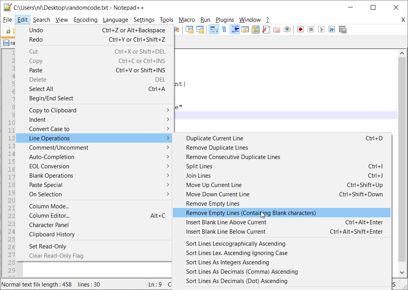The image size is (408, 290).
Task: Toggle Show All Characters display
Action: tap(223, 29)
